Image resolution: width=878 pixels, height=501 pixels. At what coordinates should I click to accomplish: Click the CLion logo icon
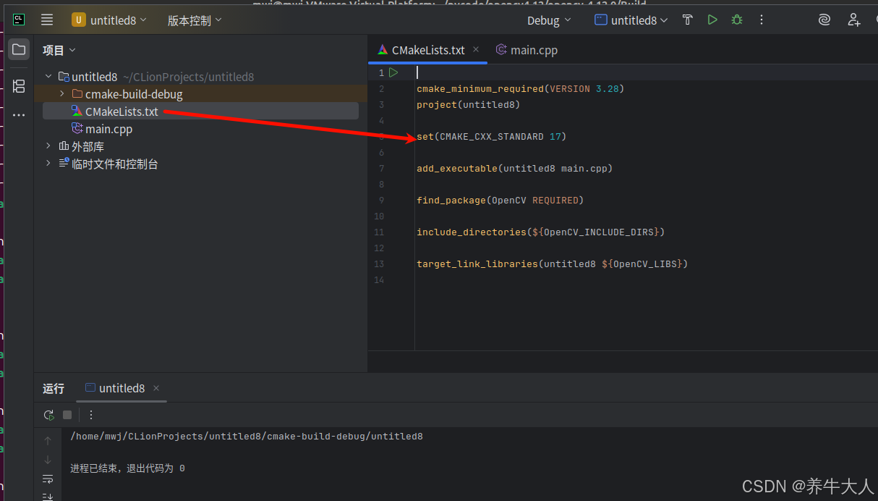click(x=19, y=20)
